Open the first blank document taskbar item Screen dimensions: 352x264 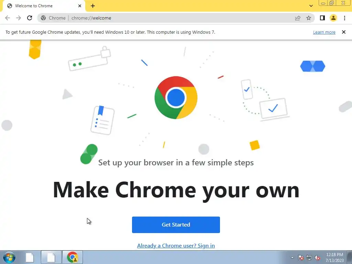tap(30, 257)
